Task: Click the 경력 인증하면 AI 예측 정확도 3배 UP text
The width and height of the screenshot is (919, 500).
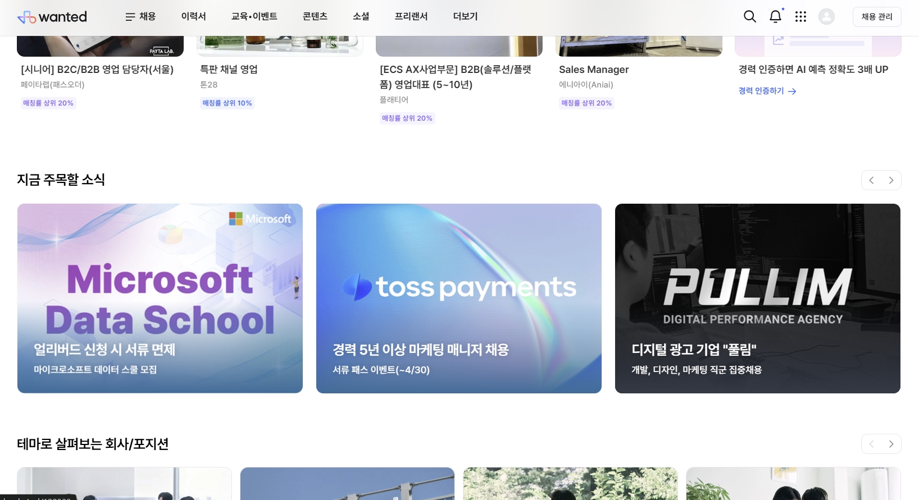Action: [813, 70]
